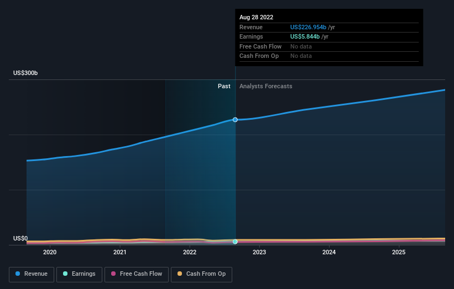This screenshot has height=289, width=454.
Task: Click the 2022 x-axis label
Action: coord(190,252)
